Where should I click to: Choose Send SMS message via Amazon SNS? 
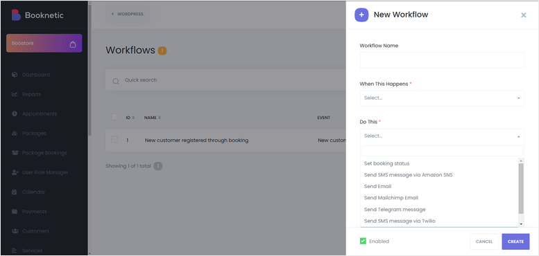pyautogui.click(x=439, y=175)
